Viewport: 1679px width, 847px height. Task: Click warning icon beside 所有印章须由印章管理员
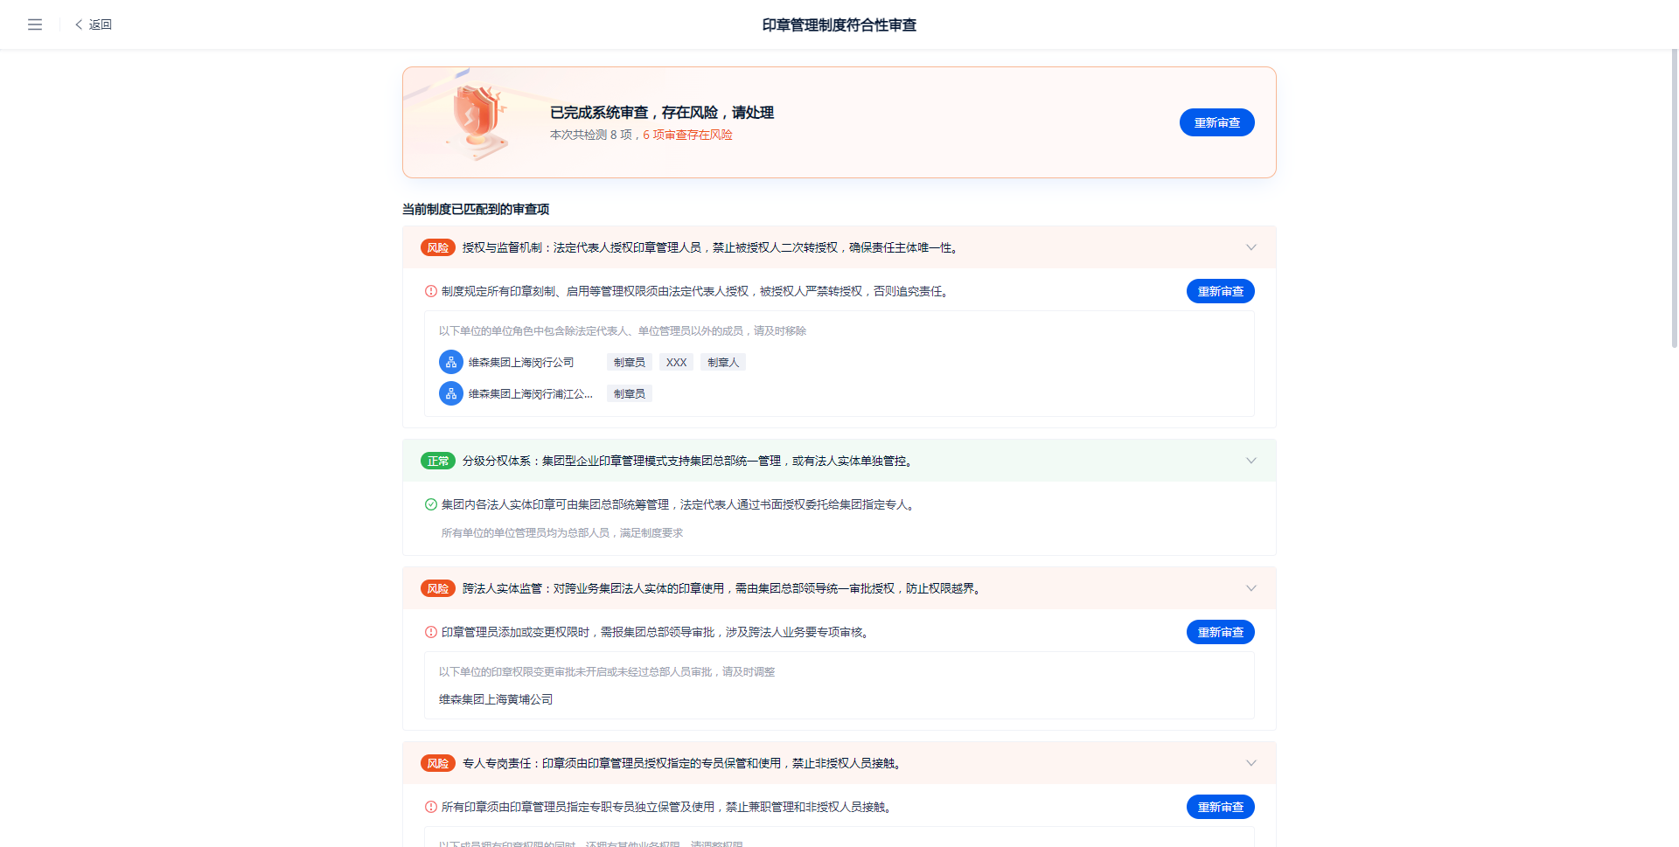click(x=431, y=807)
